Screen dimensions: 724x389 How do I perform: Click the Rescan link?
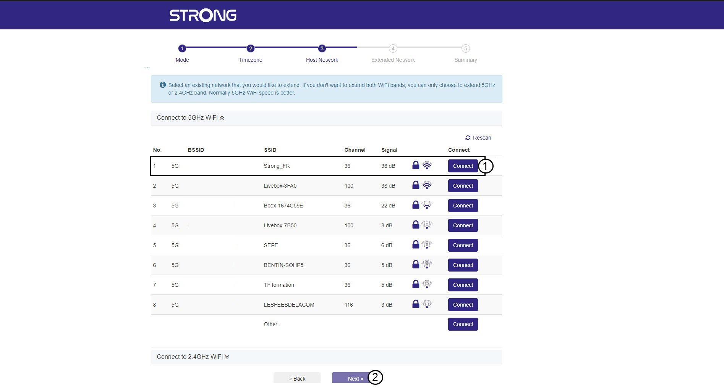pyautogui.click(x=478, y=138)
